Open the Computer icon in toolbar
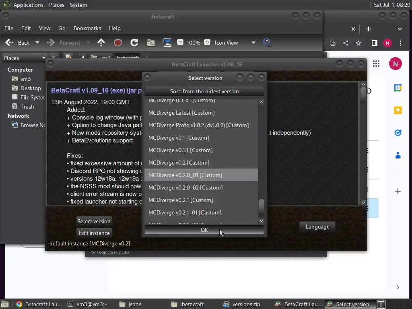This screenshot has width=412, height=309. [167, 43]
